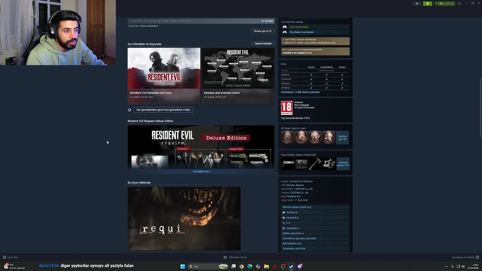Image resolution: width=482 pixels, height=271 pixels.
Task: Click the Xbox controller icon
Action: click(x=285, y=27)
